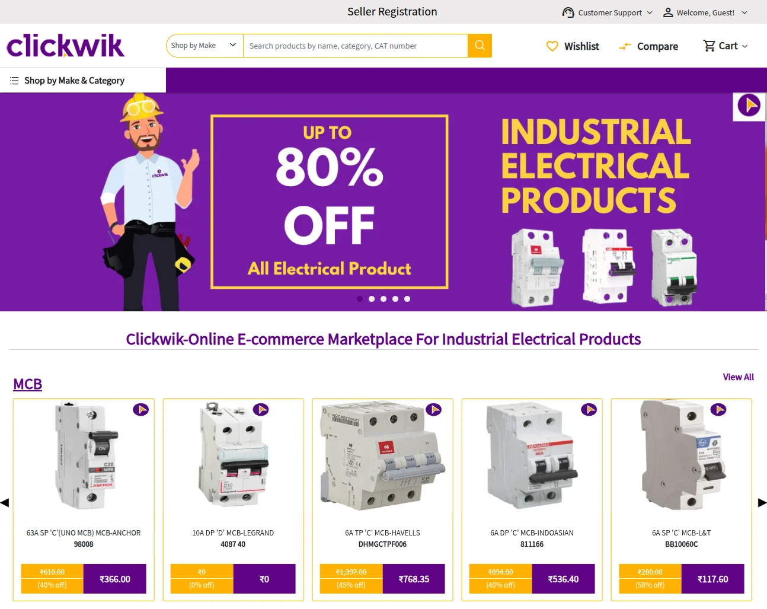Viewport: 767px width, 609px height.
Task: Focus the product search input field
Action: 356,46
